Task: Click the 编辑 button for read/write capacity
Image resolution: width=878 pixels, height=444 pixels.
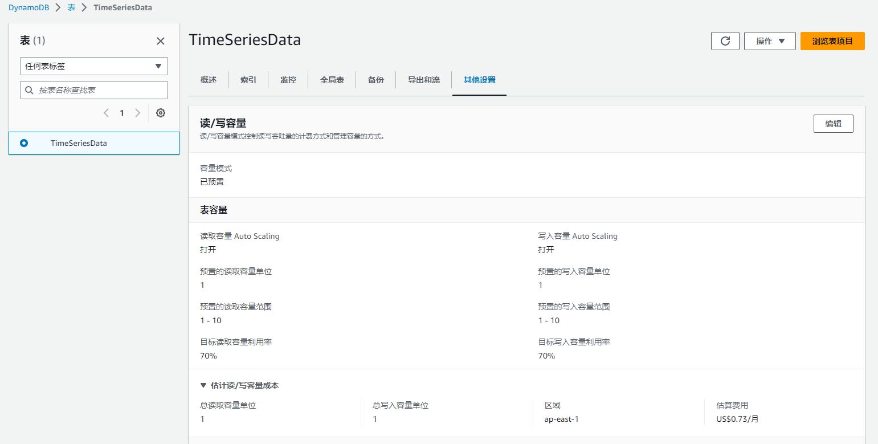Action: point(833,124)
